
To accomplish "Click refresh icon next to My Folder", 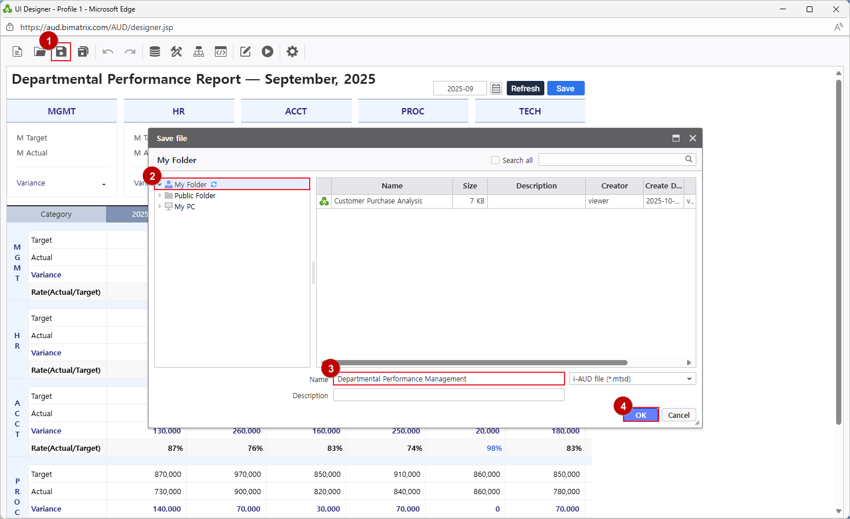I will point(214,184).
